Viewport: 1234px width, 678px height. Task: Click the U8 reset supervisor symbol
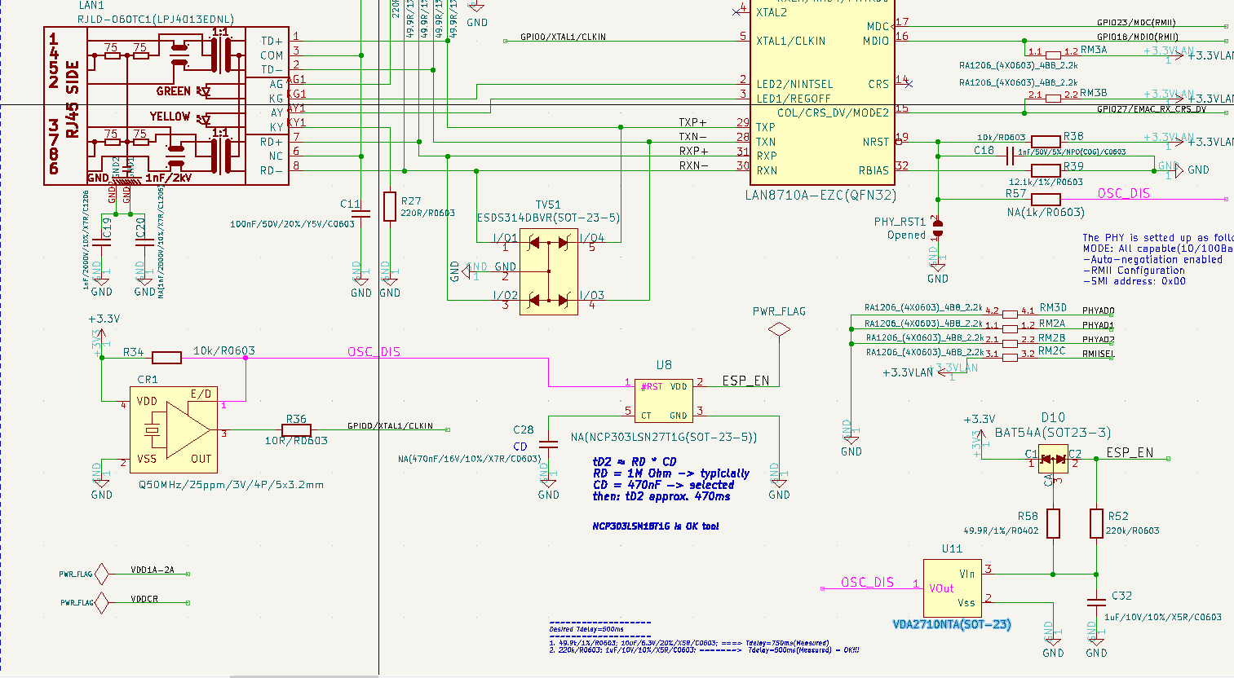(663, 399)
